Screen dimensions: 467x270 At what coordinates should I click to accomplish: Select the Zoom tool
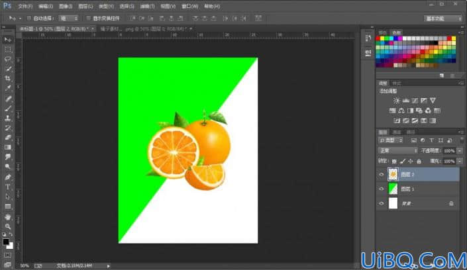point(8,226)
